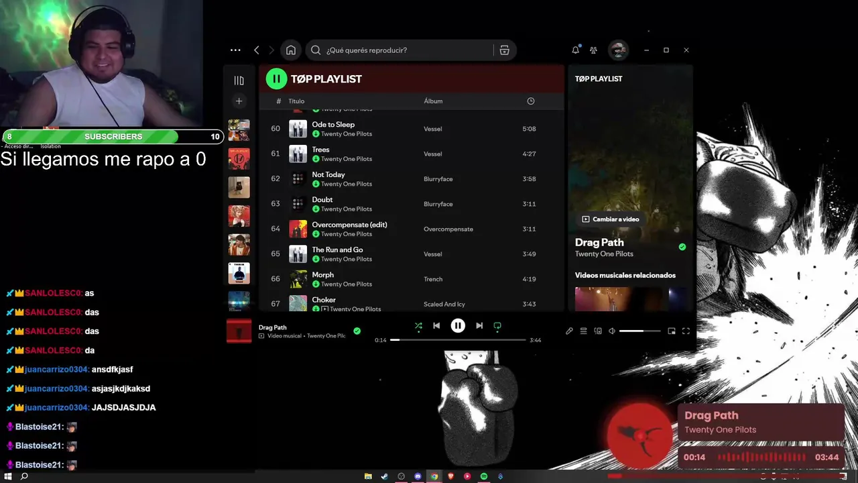This screenshot has height=483, width=858.
Task: Open the Scaled And Icy album link
Action: coord(444,305)
